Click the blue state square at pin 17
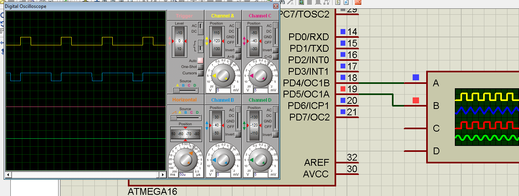519x196 pixels. (x=343, y=66)
